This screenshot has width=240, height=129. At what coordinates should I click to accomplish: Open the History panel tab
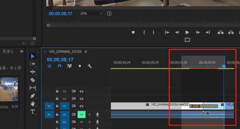[x=8, y=51]
